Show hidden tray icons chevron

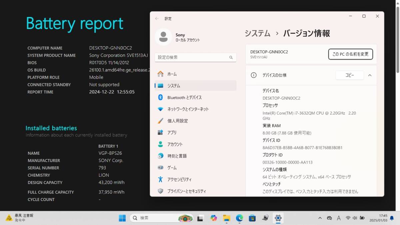click(320, 218)
